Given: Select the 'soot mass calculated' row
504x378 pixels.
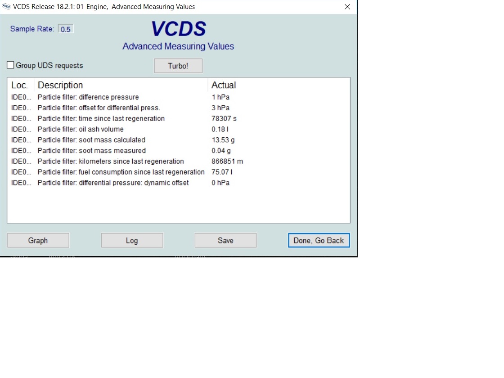Looking at the screenshot, I should [178, 140].
